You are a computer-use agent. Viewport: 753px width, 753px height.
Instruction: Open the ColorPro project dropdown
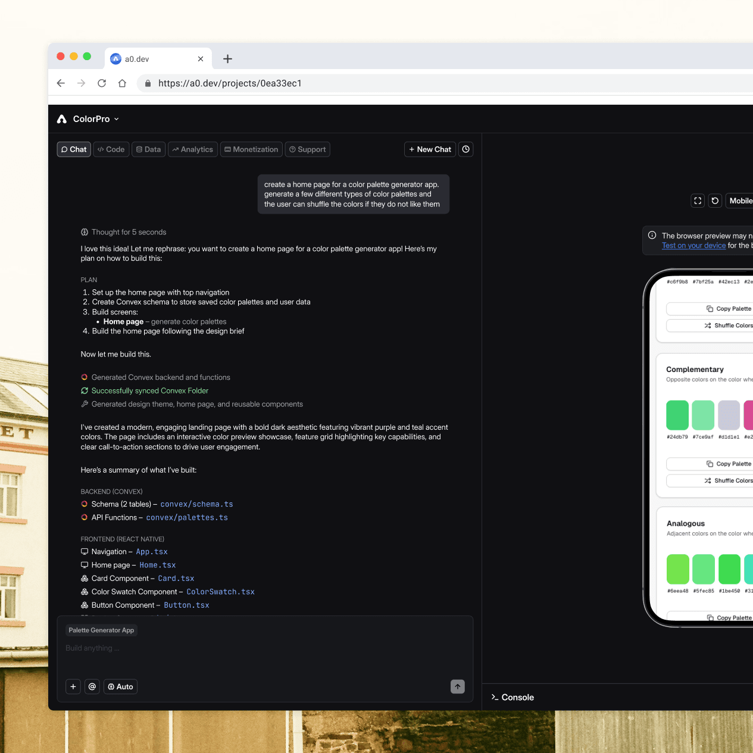click(95, 119)
